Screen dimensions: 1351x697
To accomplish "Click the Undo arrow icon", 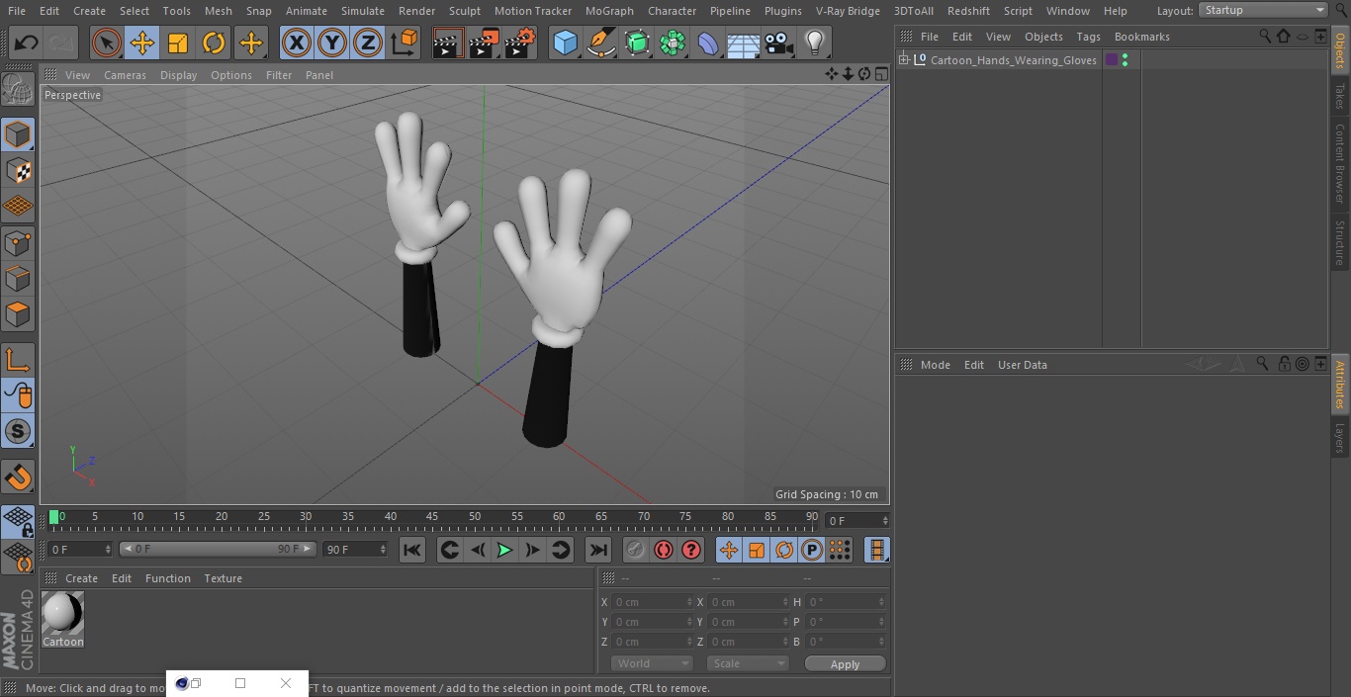I will coord(27,43).
